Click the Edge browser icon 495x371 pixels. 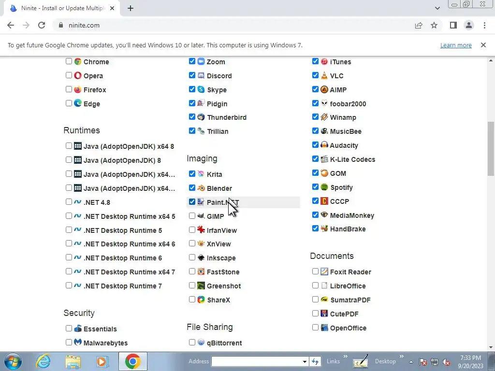pyautogui.click(x=78, y=103)
